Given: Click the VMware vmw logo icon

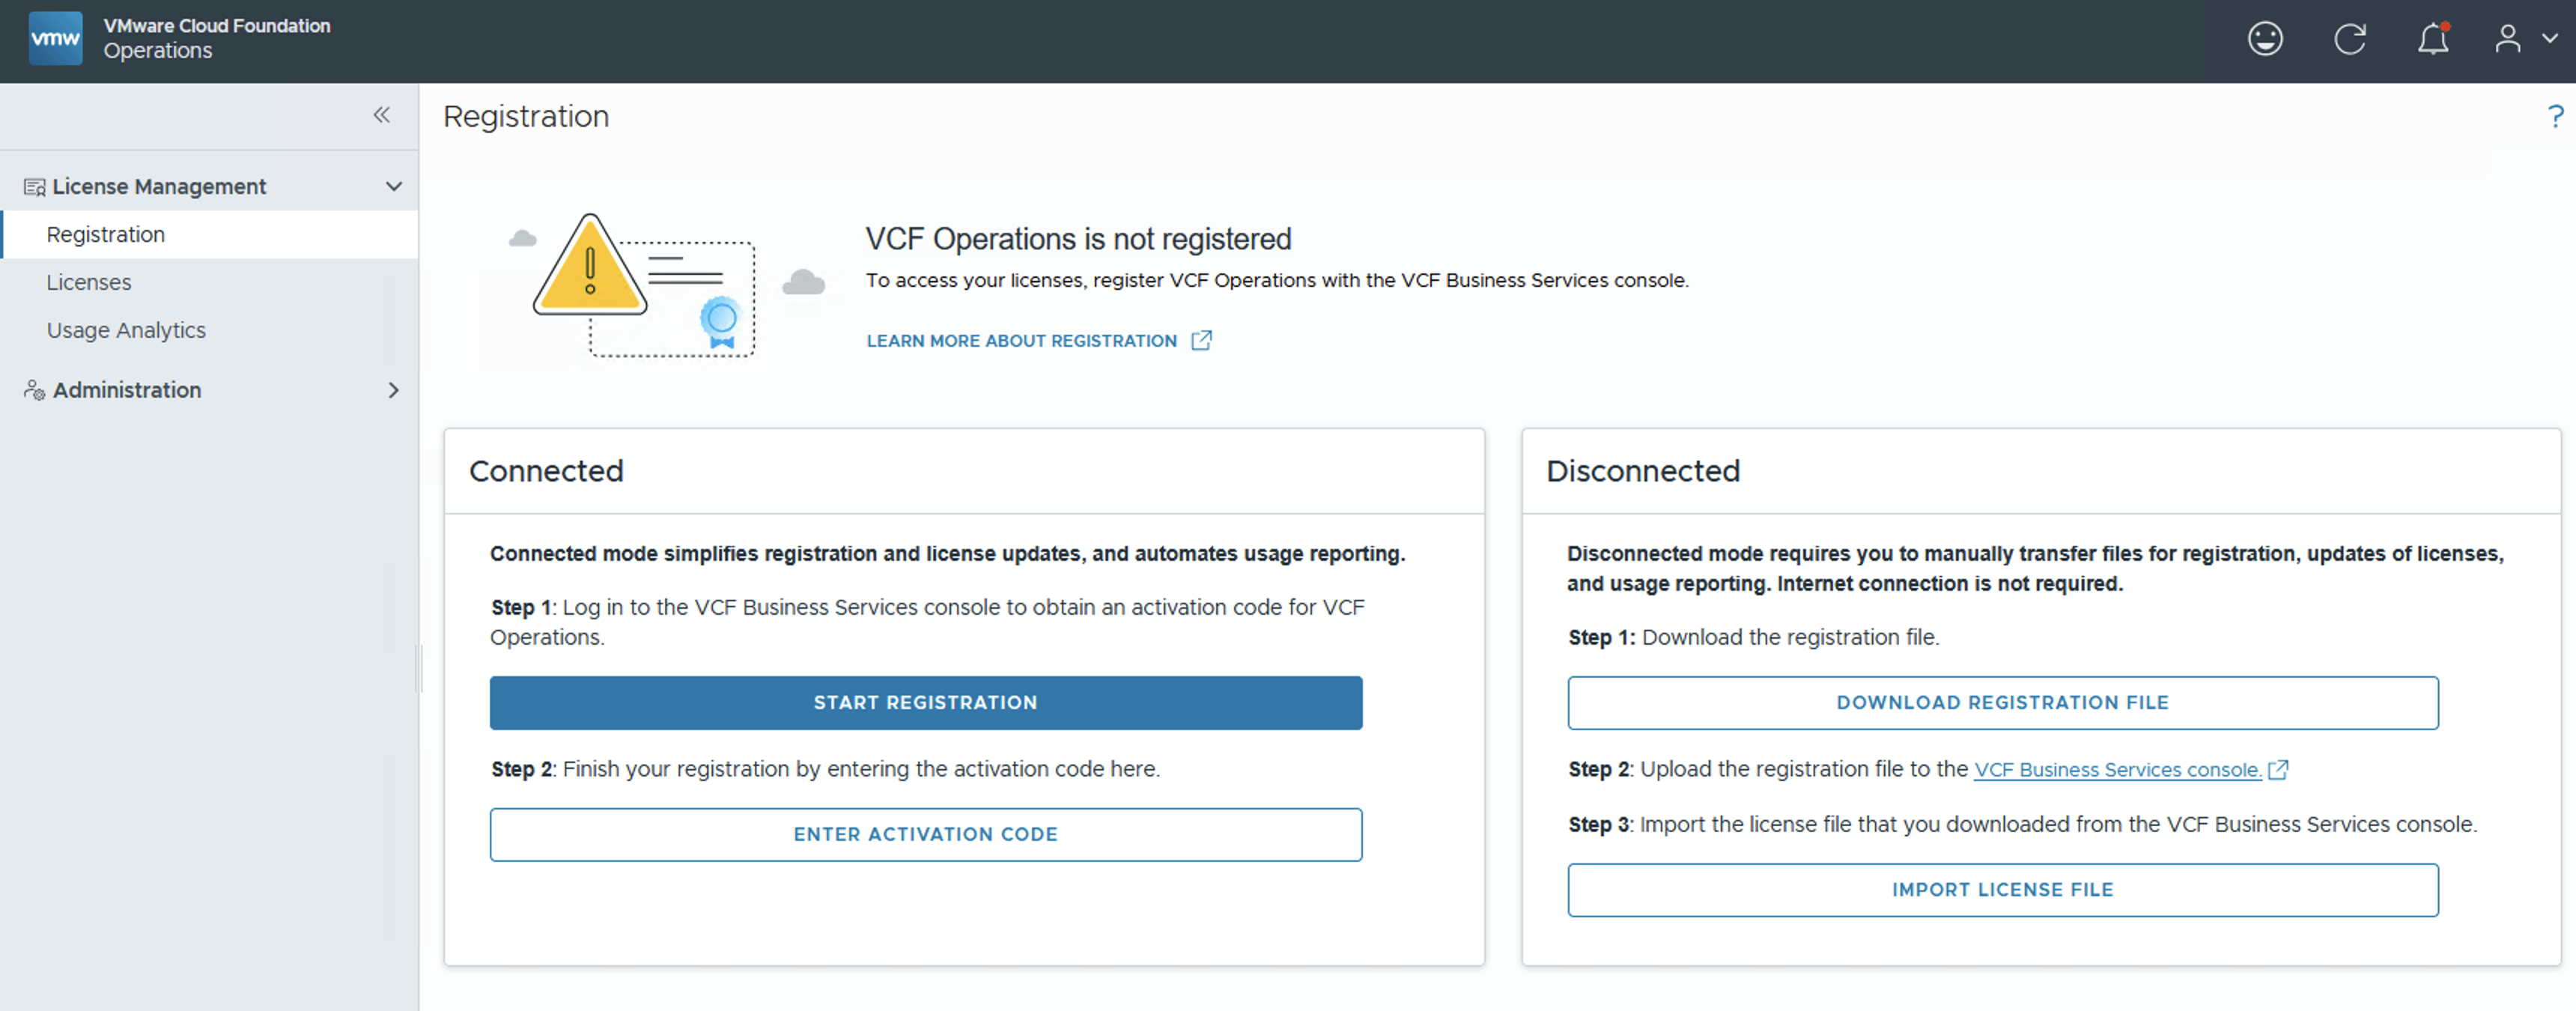Looking at the screenshot, I should tap(55, 39).
